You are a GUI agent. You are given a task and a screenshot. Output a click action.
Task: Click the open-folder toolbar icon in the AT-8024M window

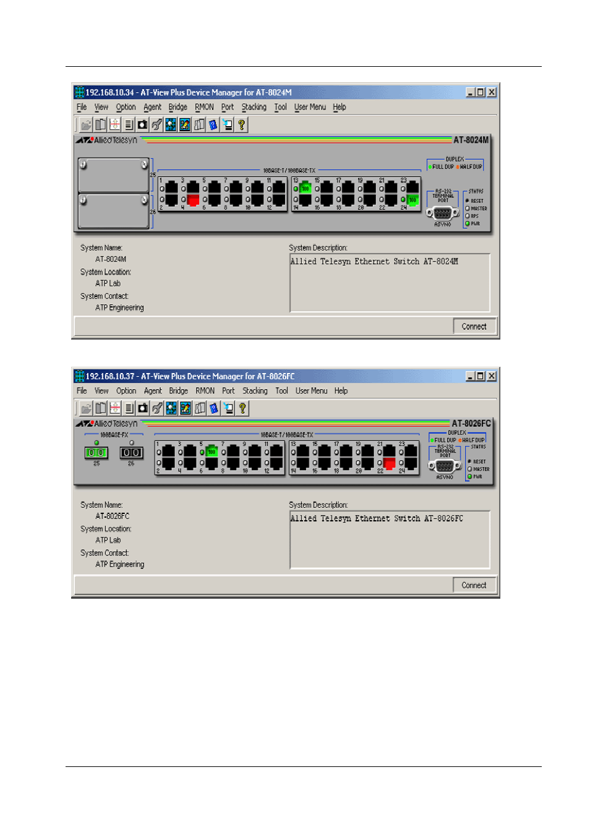86,125
